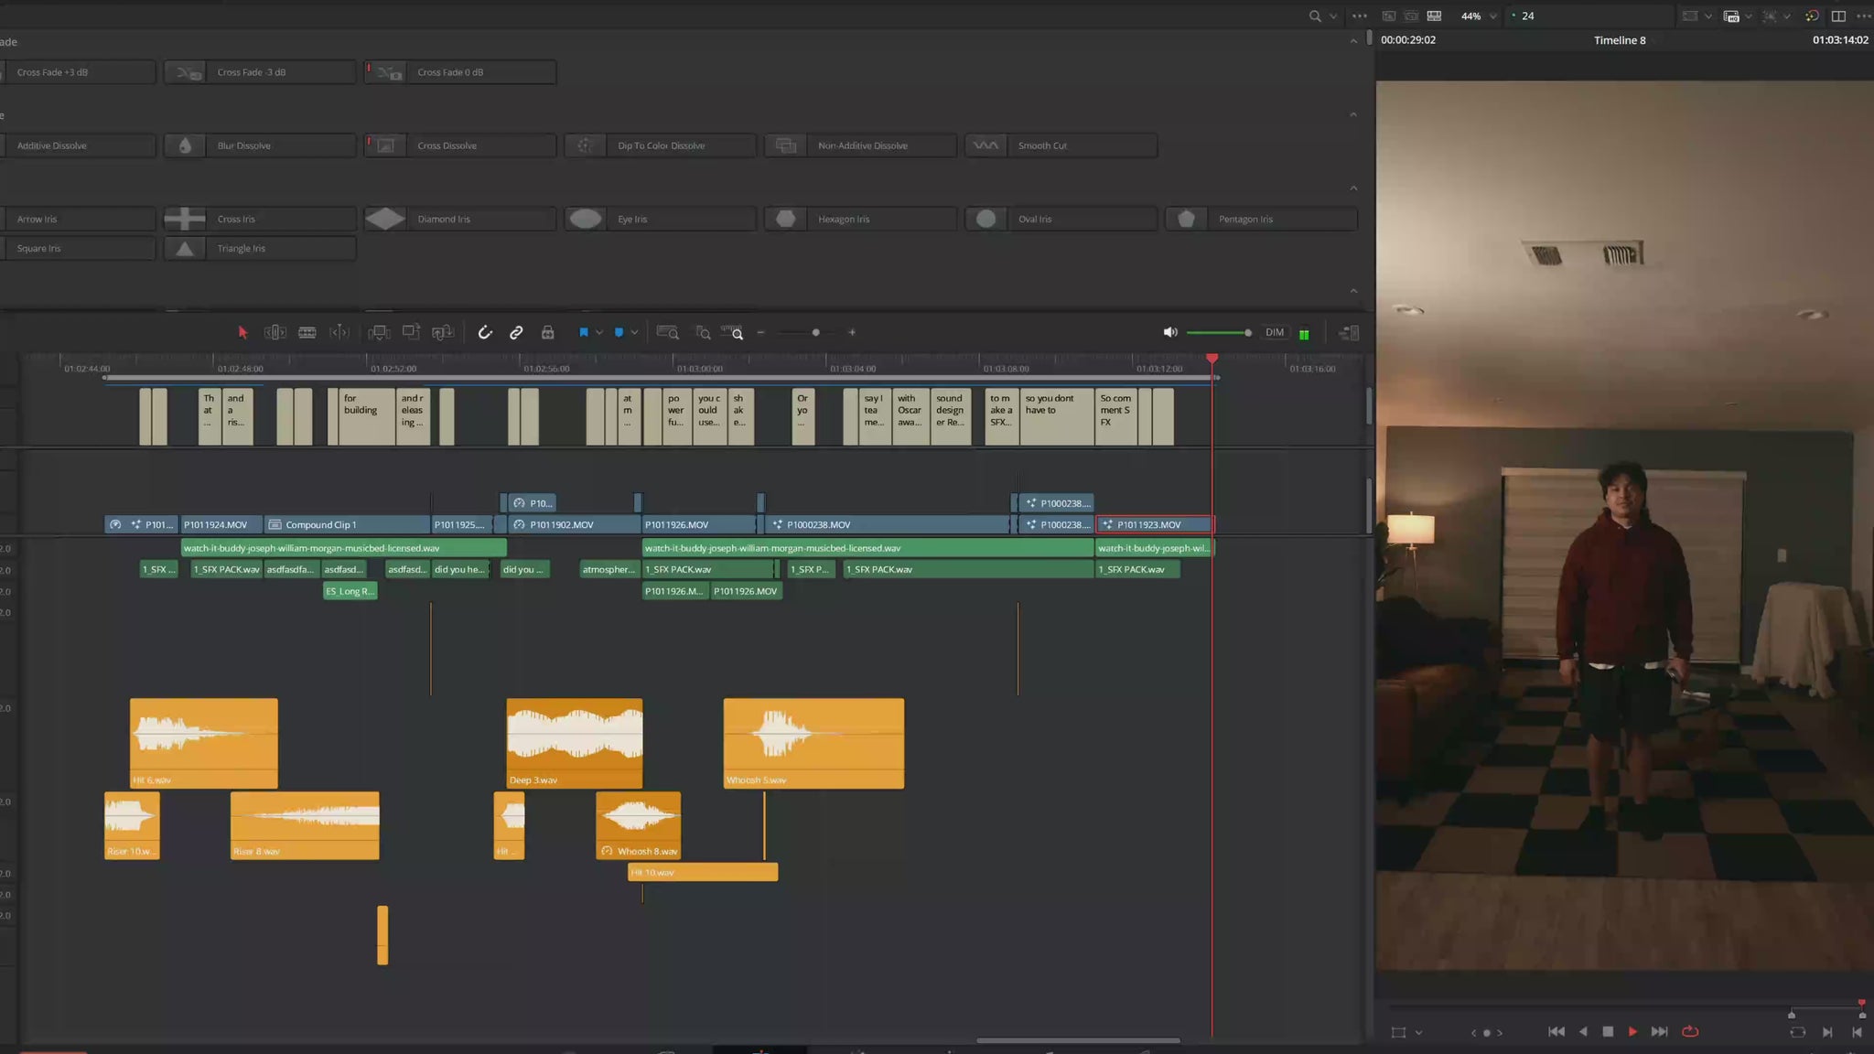Click the Insert Clip toolbar icon

tap(379, 333)
